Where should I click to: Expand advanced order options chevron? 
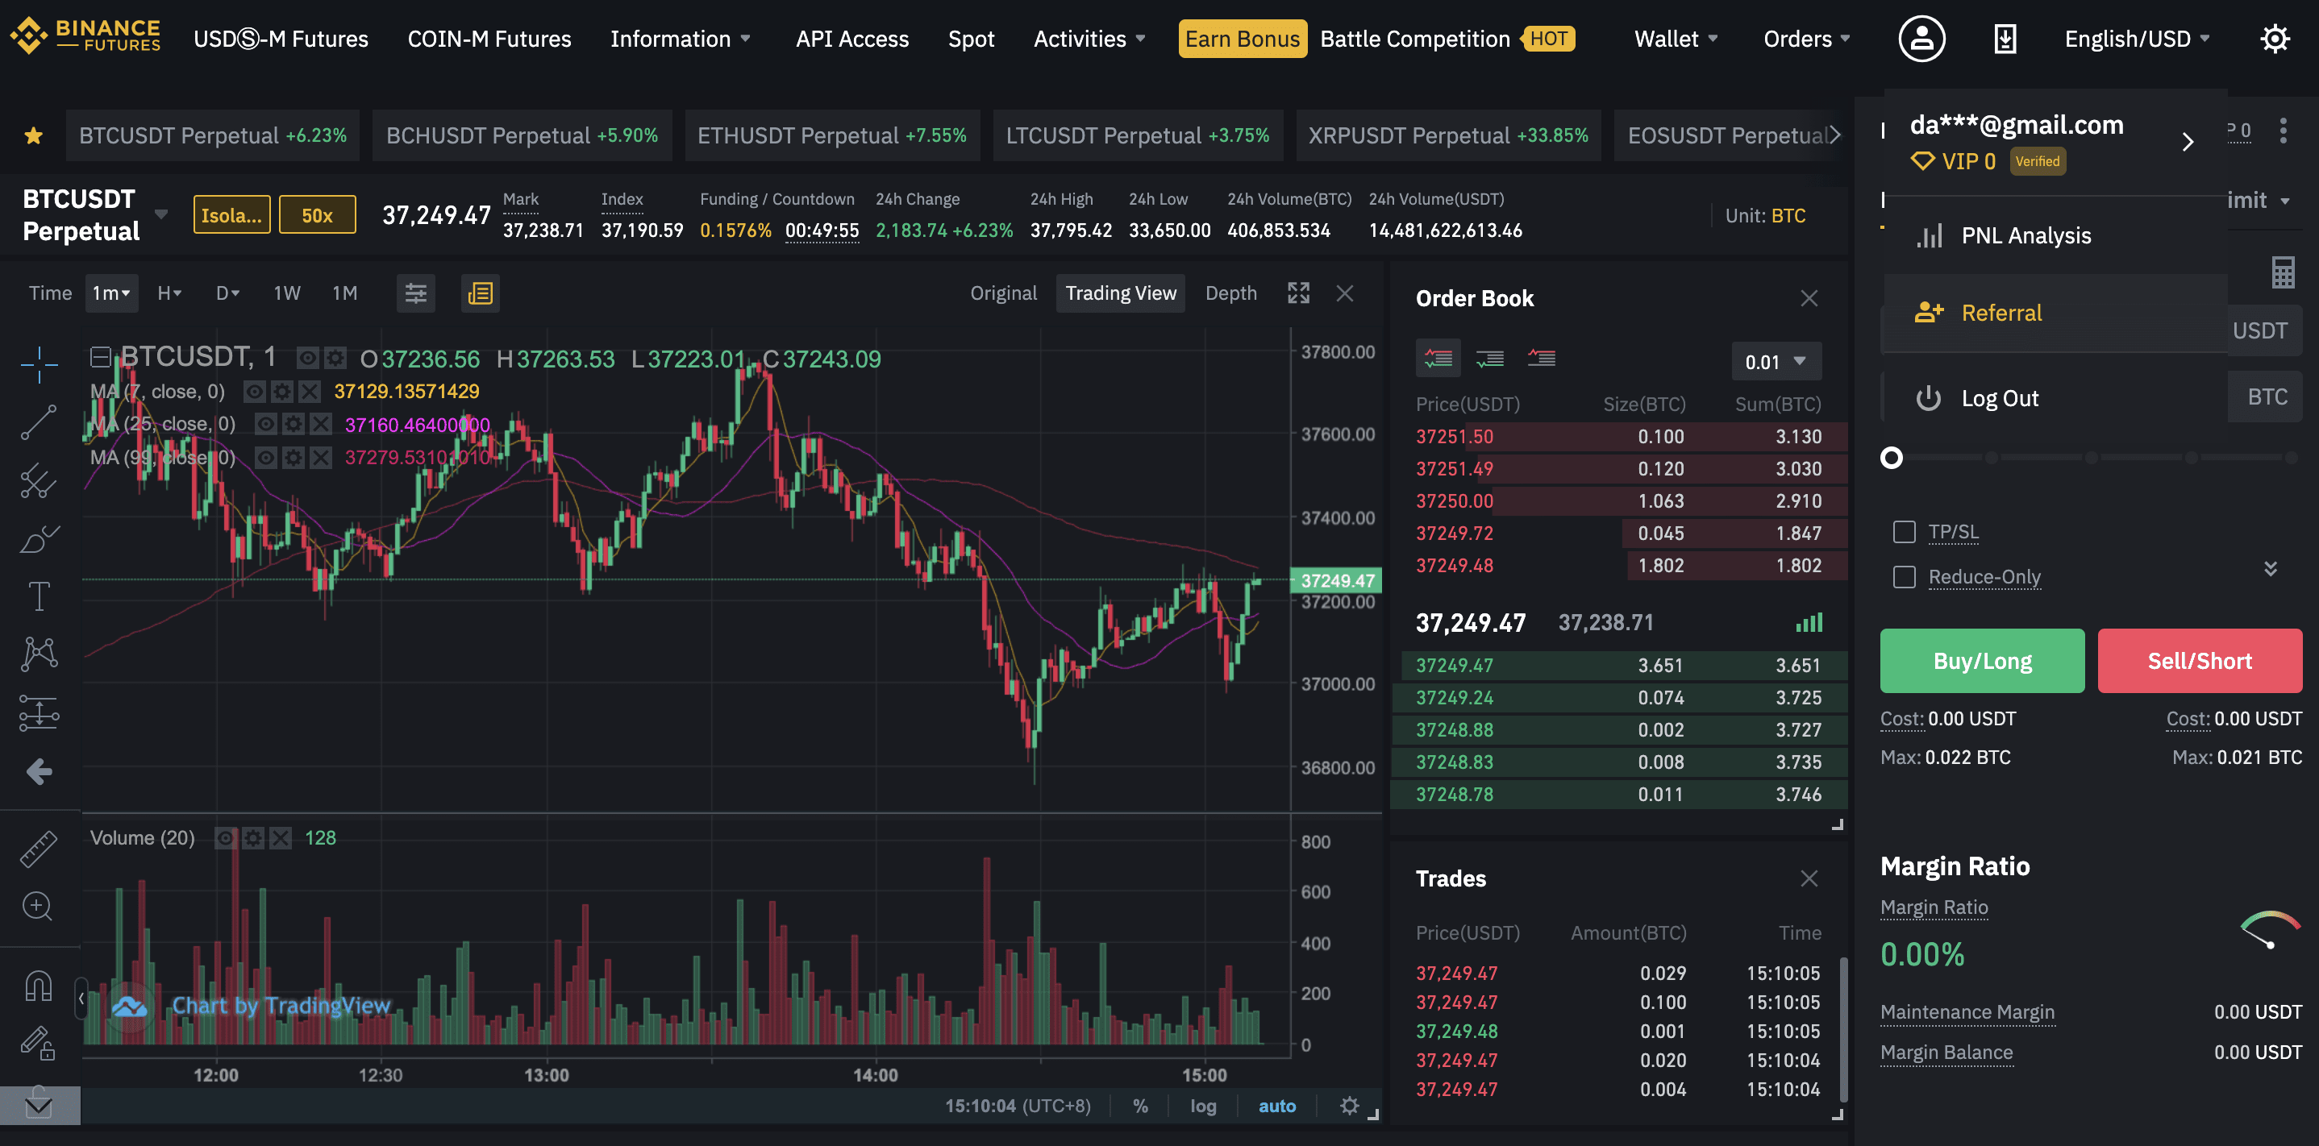click(2270, 568)
